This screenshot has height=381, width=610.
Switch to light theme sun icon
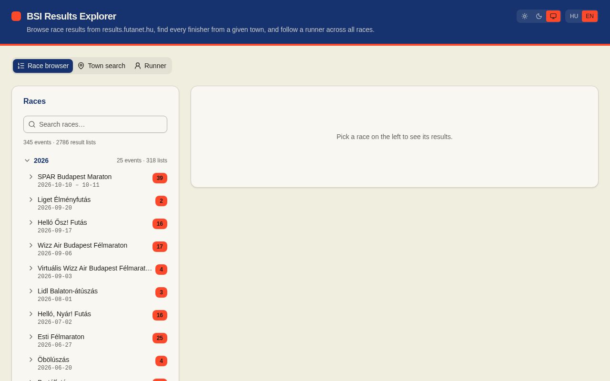tap(525, 16)
